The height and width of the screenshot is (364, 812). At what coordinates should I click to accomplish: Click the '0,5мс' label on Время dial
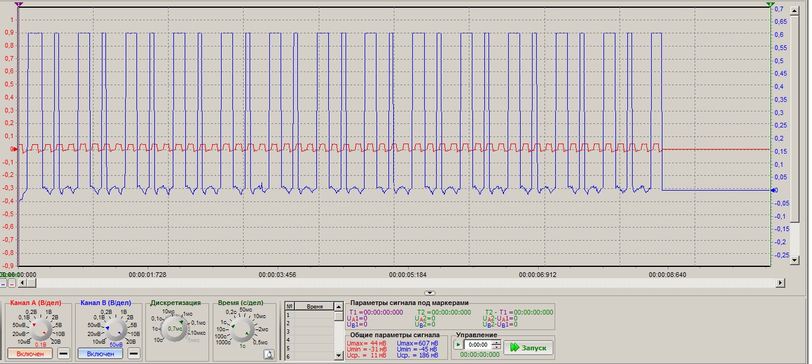coord(260,342)
